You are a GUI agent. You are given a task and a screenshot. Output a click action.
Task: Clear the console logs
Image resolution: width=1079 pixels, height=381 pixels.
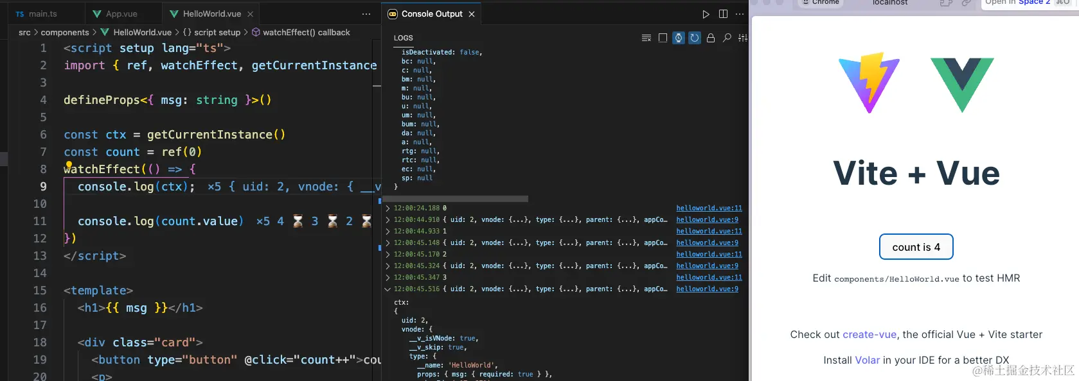[647, 38]
